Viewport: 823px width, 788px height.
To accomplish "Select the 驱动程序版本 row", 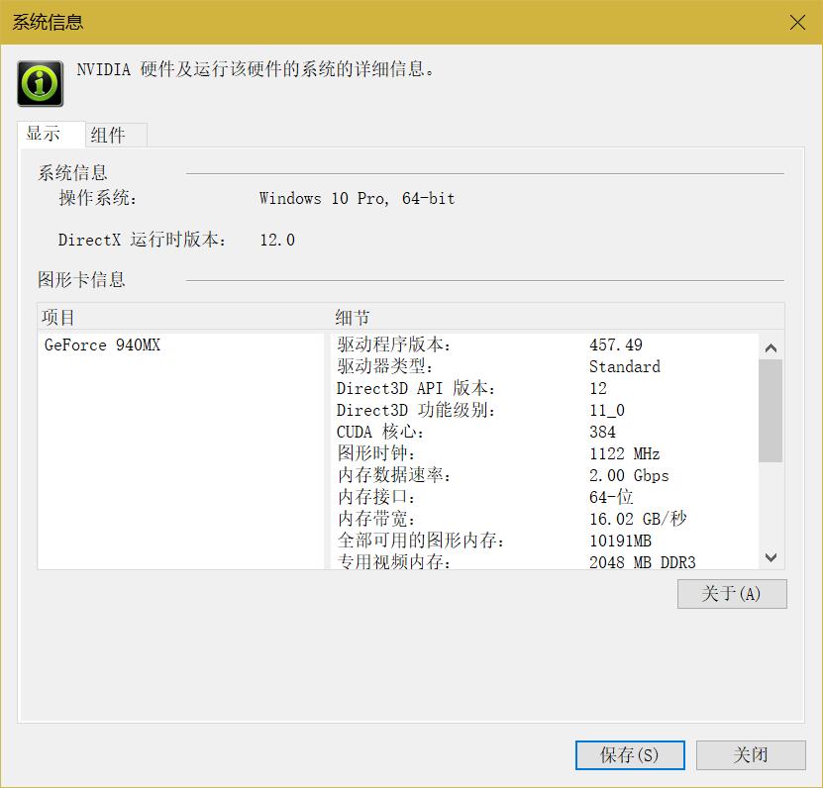I will 545,345.
